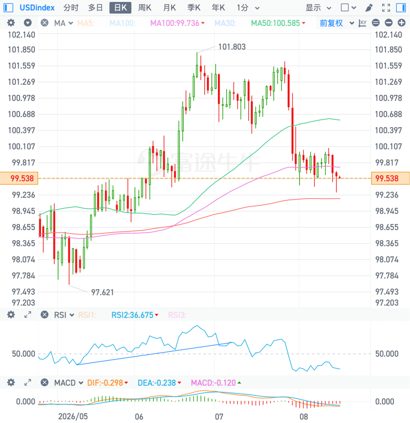410x423 pixels.
Task: Switch to 分时 intraday tab
Action: [71, 8]
